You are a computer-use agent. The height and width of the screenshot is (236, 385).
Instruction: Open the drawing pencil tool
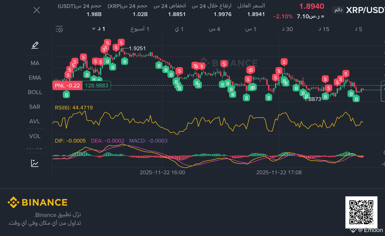(35, 45)
